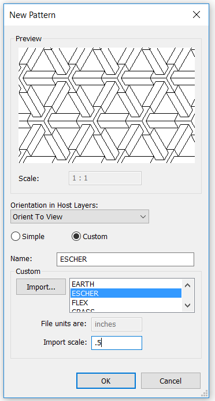
Task: Select the partially visible GRASS entry
Action: 126,310
